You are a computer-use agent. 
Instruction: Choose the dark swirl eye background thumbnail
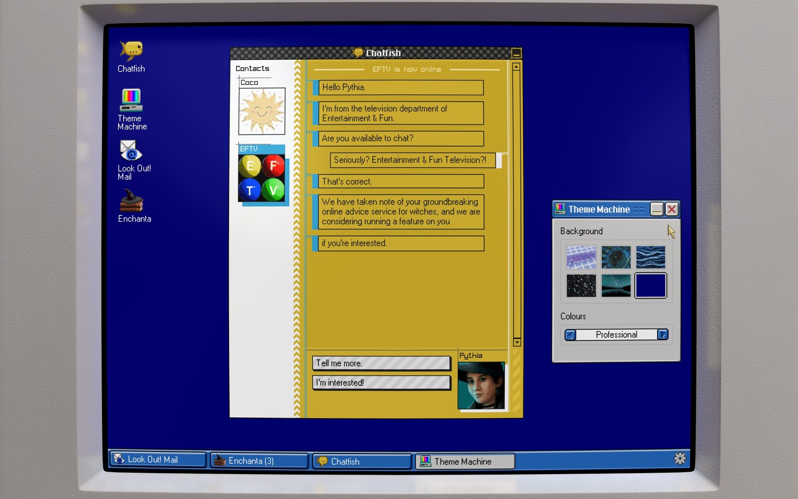click(616, 257)
